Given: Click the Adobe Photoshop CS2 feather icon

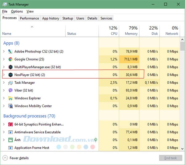Looking at the screenshot, I should click(10, 52).
